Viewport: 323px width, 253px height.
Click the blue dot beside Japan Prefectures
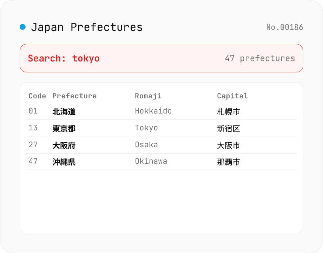coord(23,27)
